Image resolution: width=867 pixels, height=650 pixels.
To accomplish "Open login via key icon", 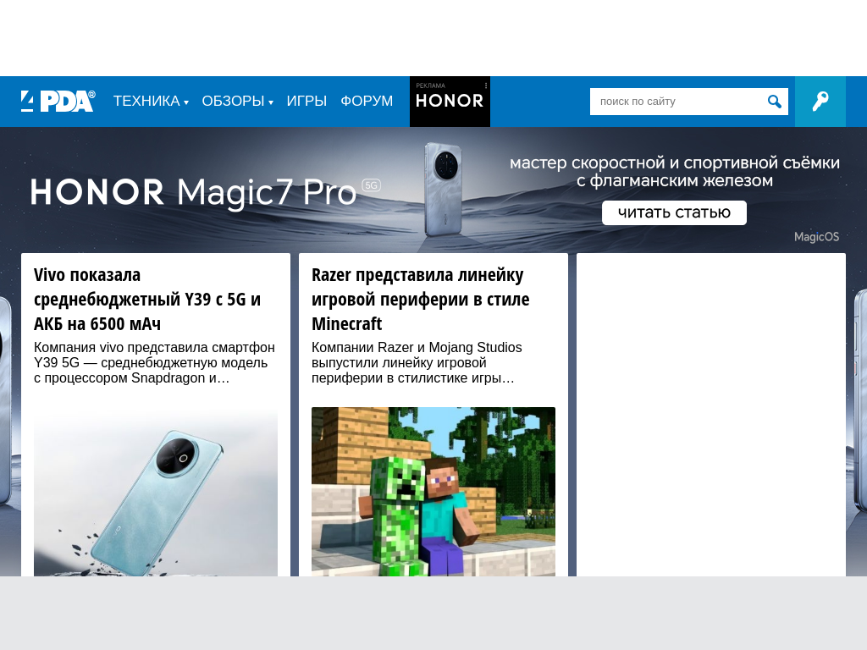I will pyautogui.click(x=820, y=102).
